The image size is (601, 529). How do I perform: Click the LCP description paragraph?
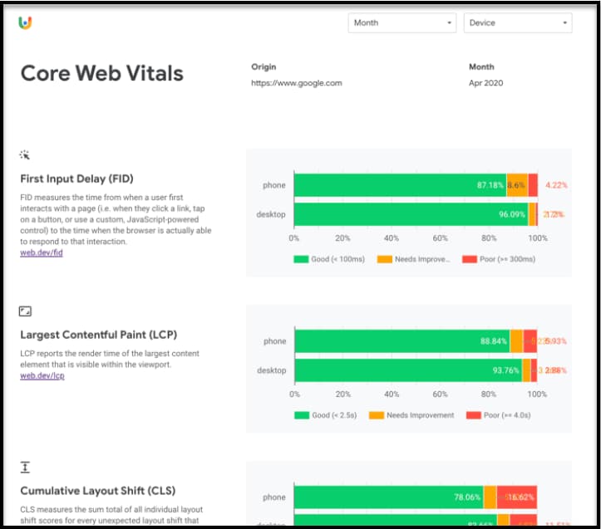[110, 359]
